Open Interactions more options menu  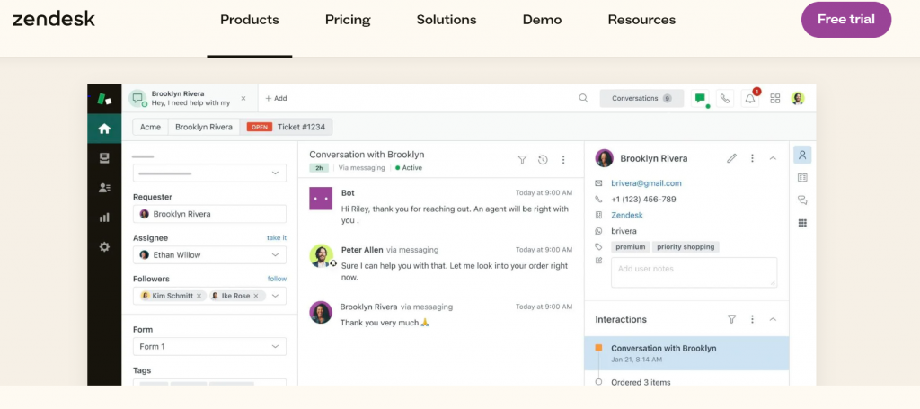pos(752,319)
